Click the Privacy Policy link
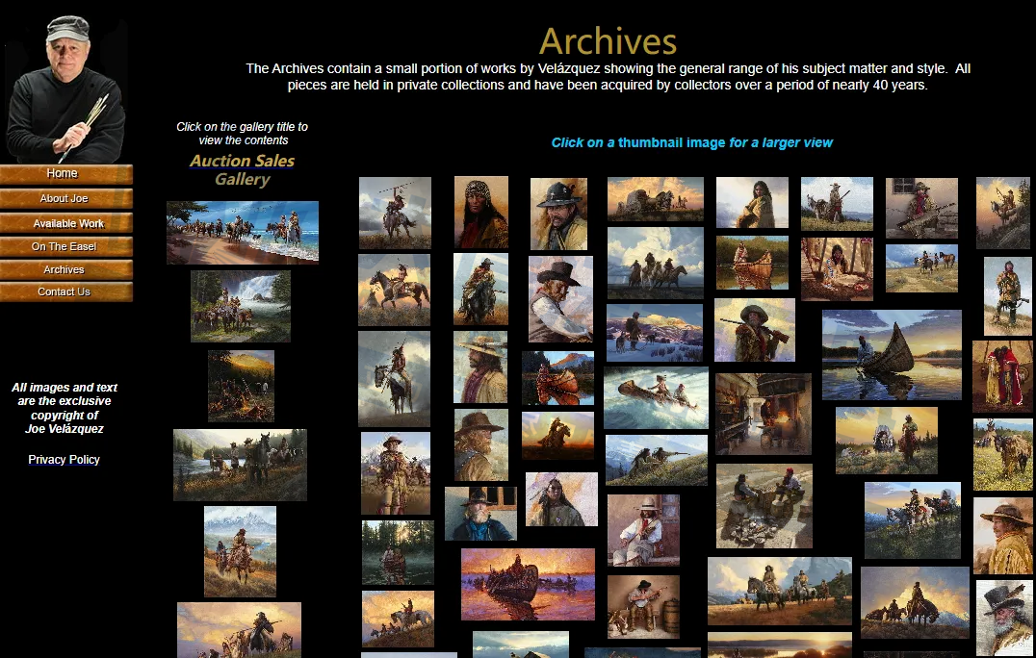The height and width of the screenshot is (658, 1036). click(x=64, y=460)
